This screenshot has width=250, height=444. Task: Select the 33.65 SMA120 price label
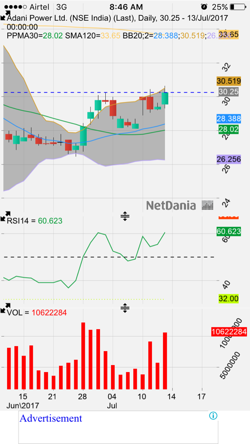coord(229,35)
